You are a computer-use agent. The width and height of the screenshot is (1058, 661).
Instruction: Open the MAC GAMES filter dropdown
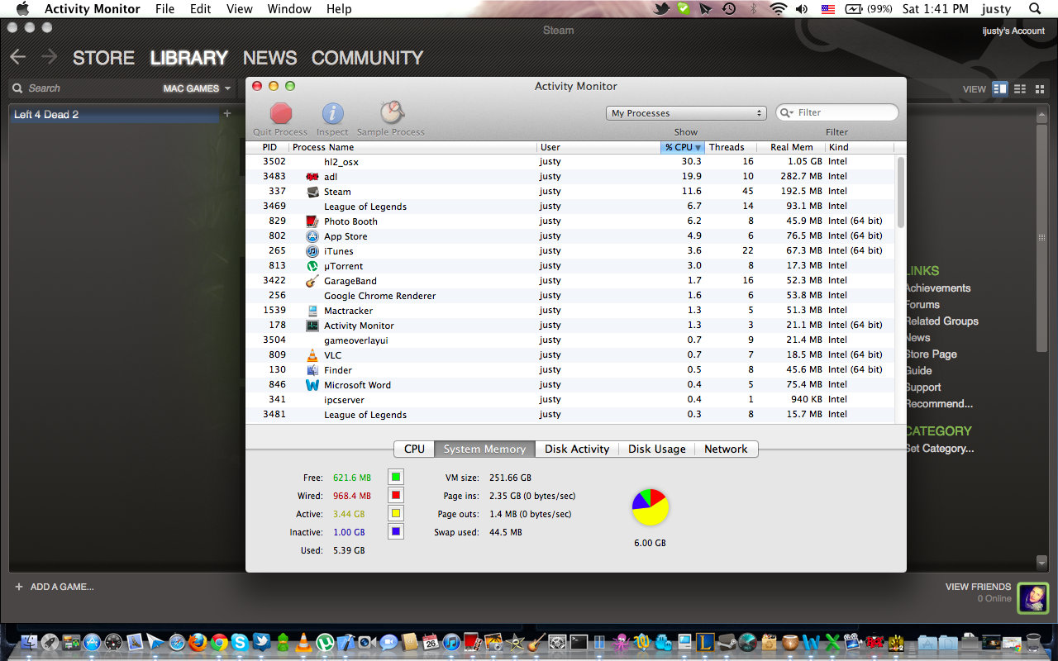point(197,88)
